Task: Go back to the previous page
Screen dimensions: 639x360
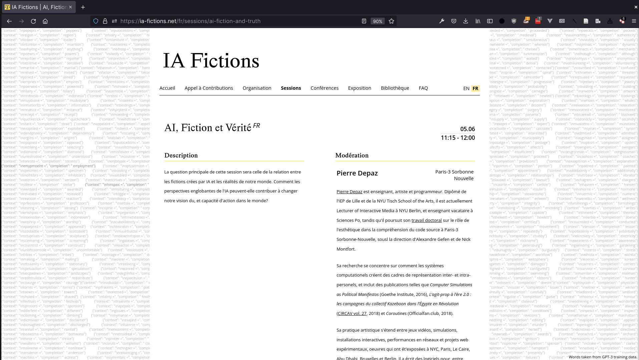Action: coord(9,21)
